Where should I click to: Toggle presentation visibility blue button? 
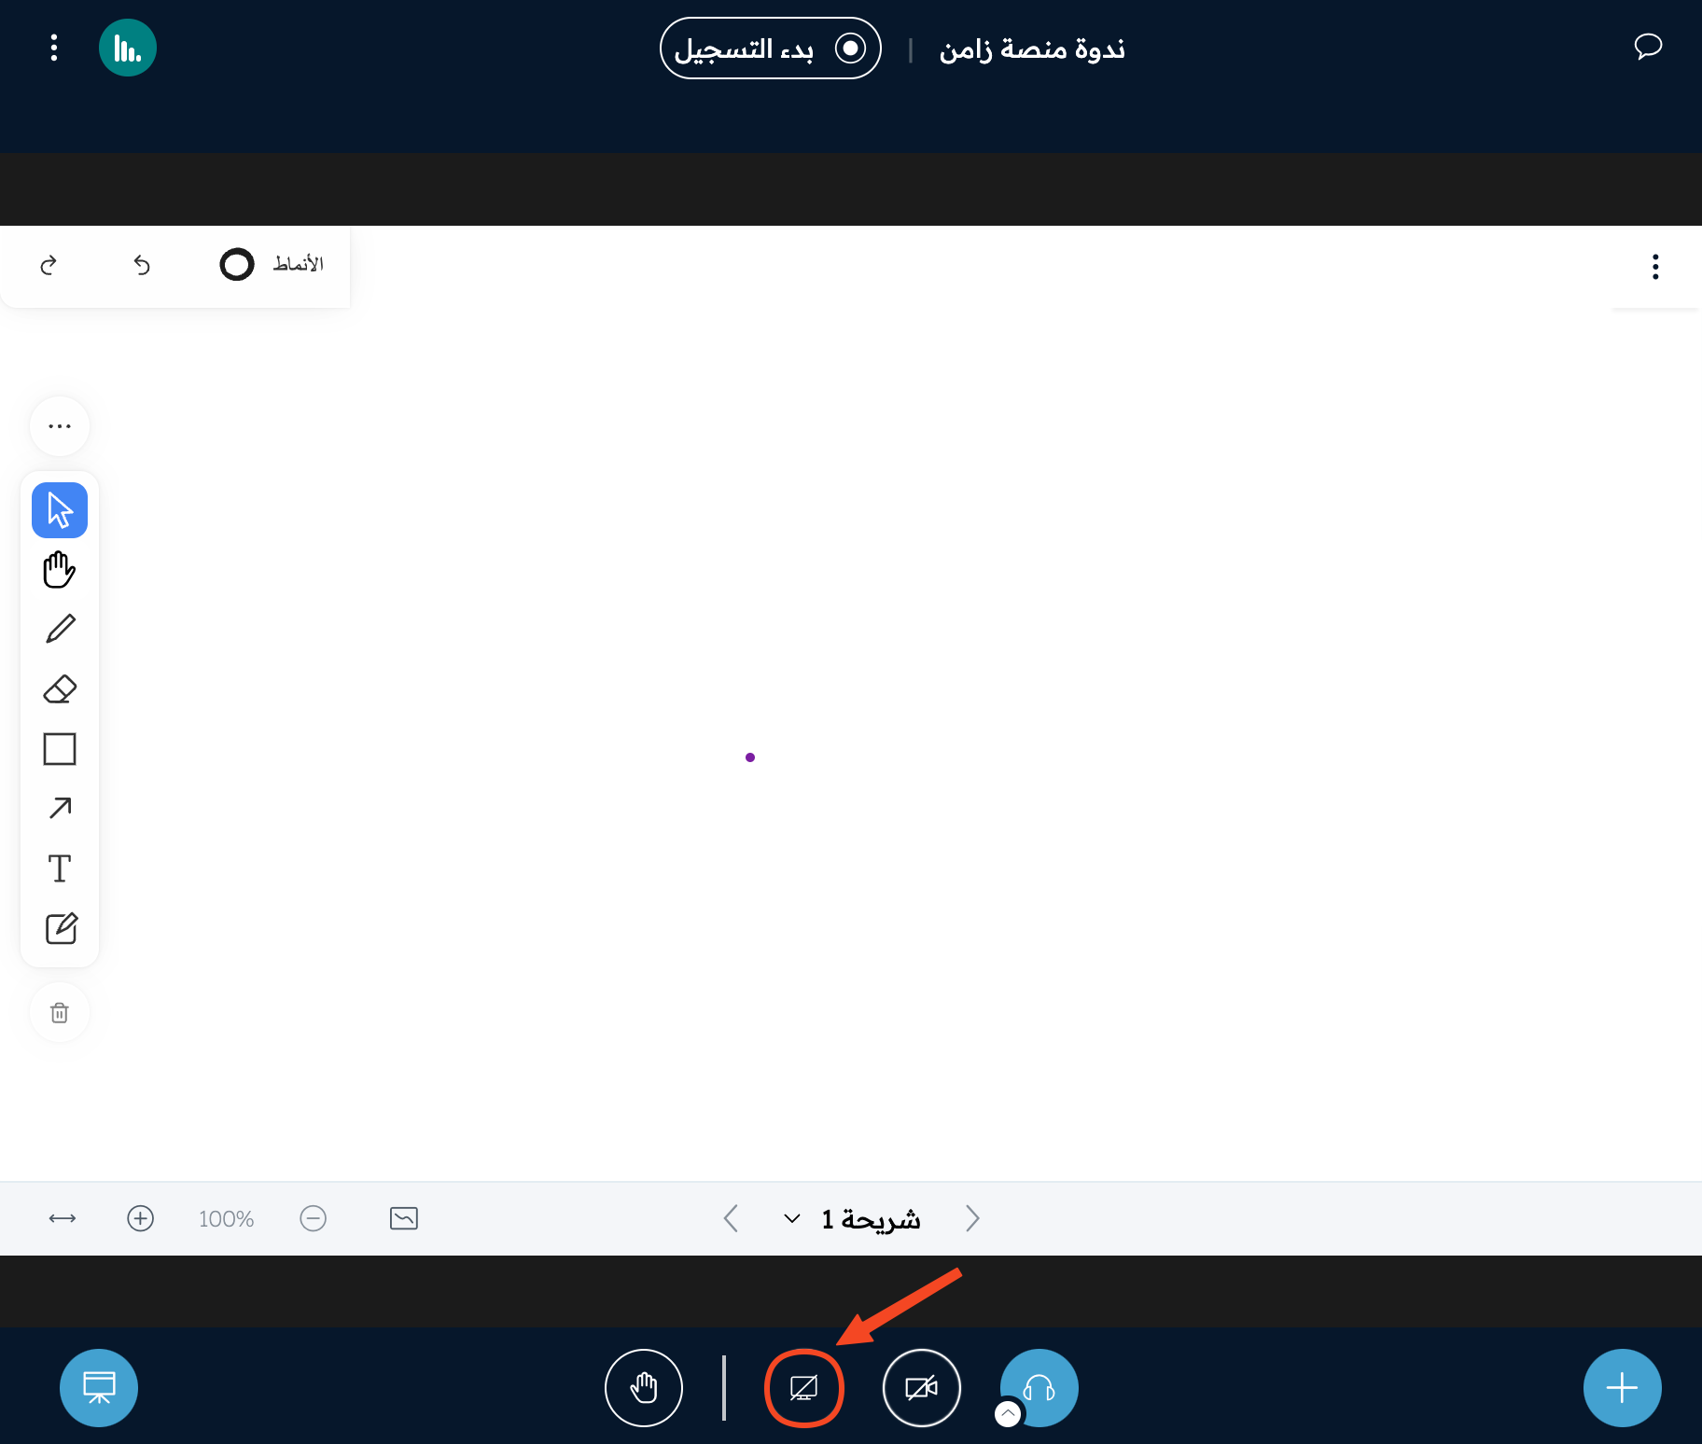tap(99, 1388)
